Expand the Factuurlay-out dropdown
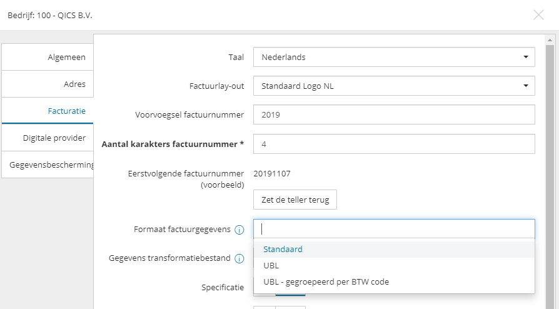This screenshot has height=309, width=559. coord(394,86)
